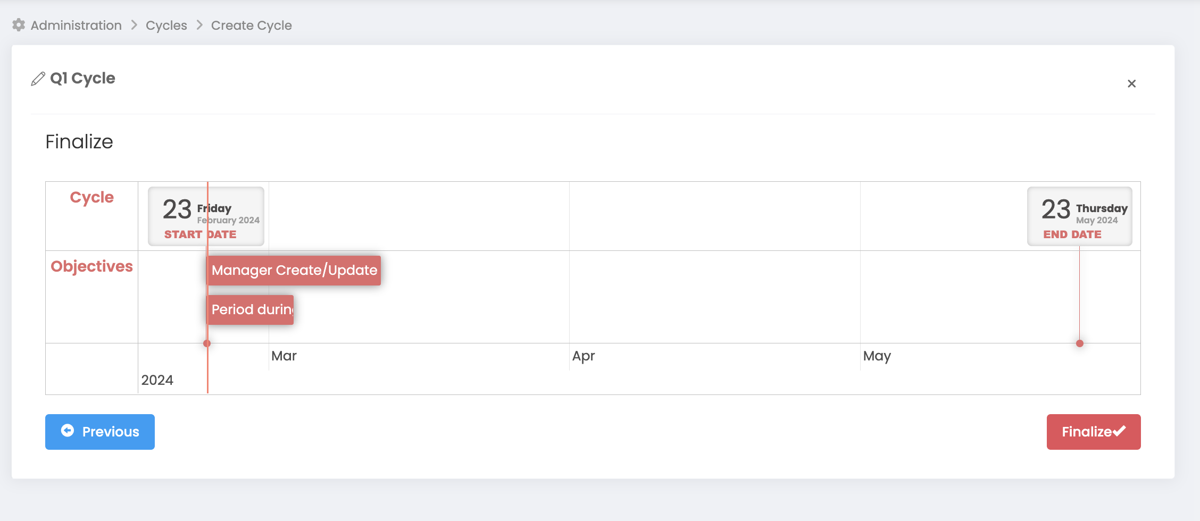The height and width of the screenshot is (521, 1200).
Task: Click the left arrow icon on Previous button
Action: pyautogui.click(x=68, y=431)
